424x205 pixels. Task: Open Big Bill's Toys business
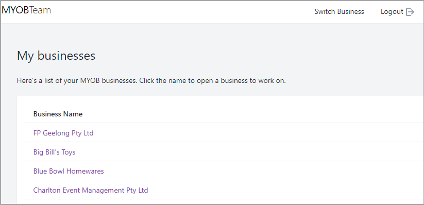(54, 152)
